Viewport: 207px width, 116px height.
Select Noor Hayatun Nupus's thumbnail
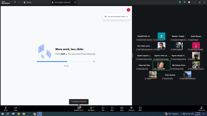[196, 65]
